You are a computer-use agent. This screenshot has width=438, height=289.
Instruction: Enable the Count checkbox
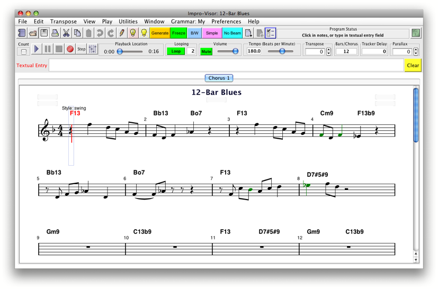coord(24,52)
